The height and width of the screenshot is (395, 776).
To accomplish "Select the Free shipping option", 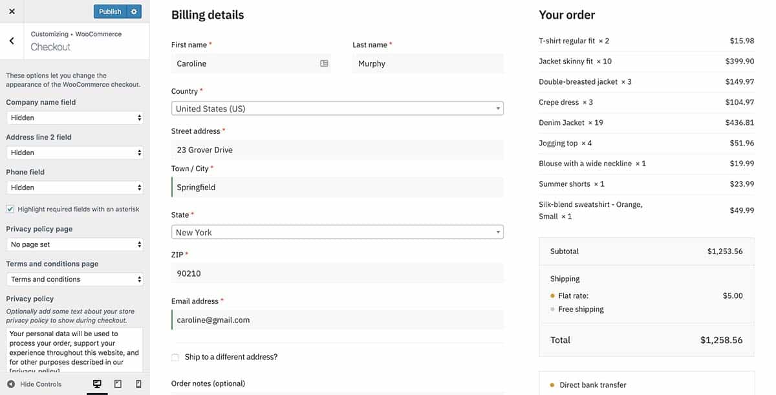I will (553, 310).
